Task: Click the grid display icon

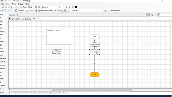Action: [68, 11]
